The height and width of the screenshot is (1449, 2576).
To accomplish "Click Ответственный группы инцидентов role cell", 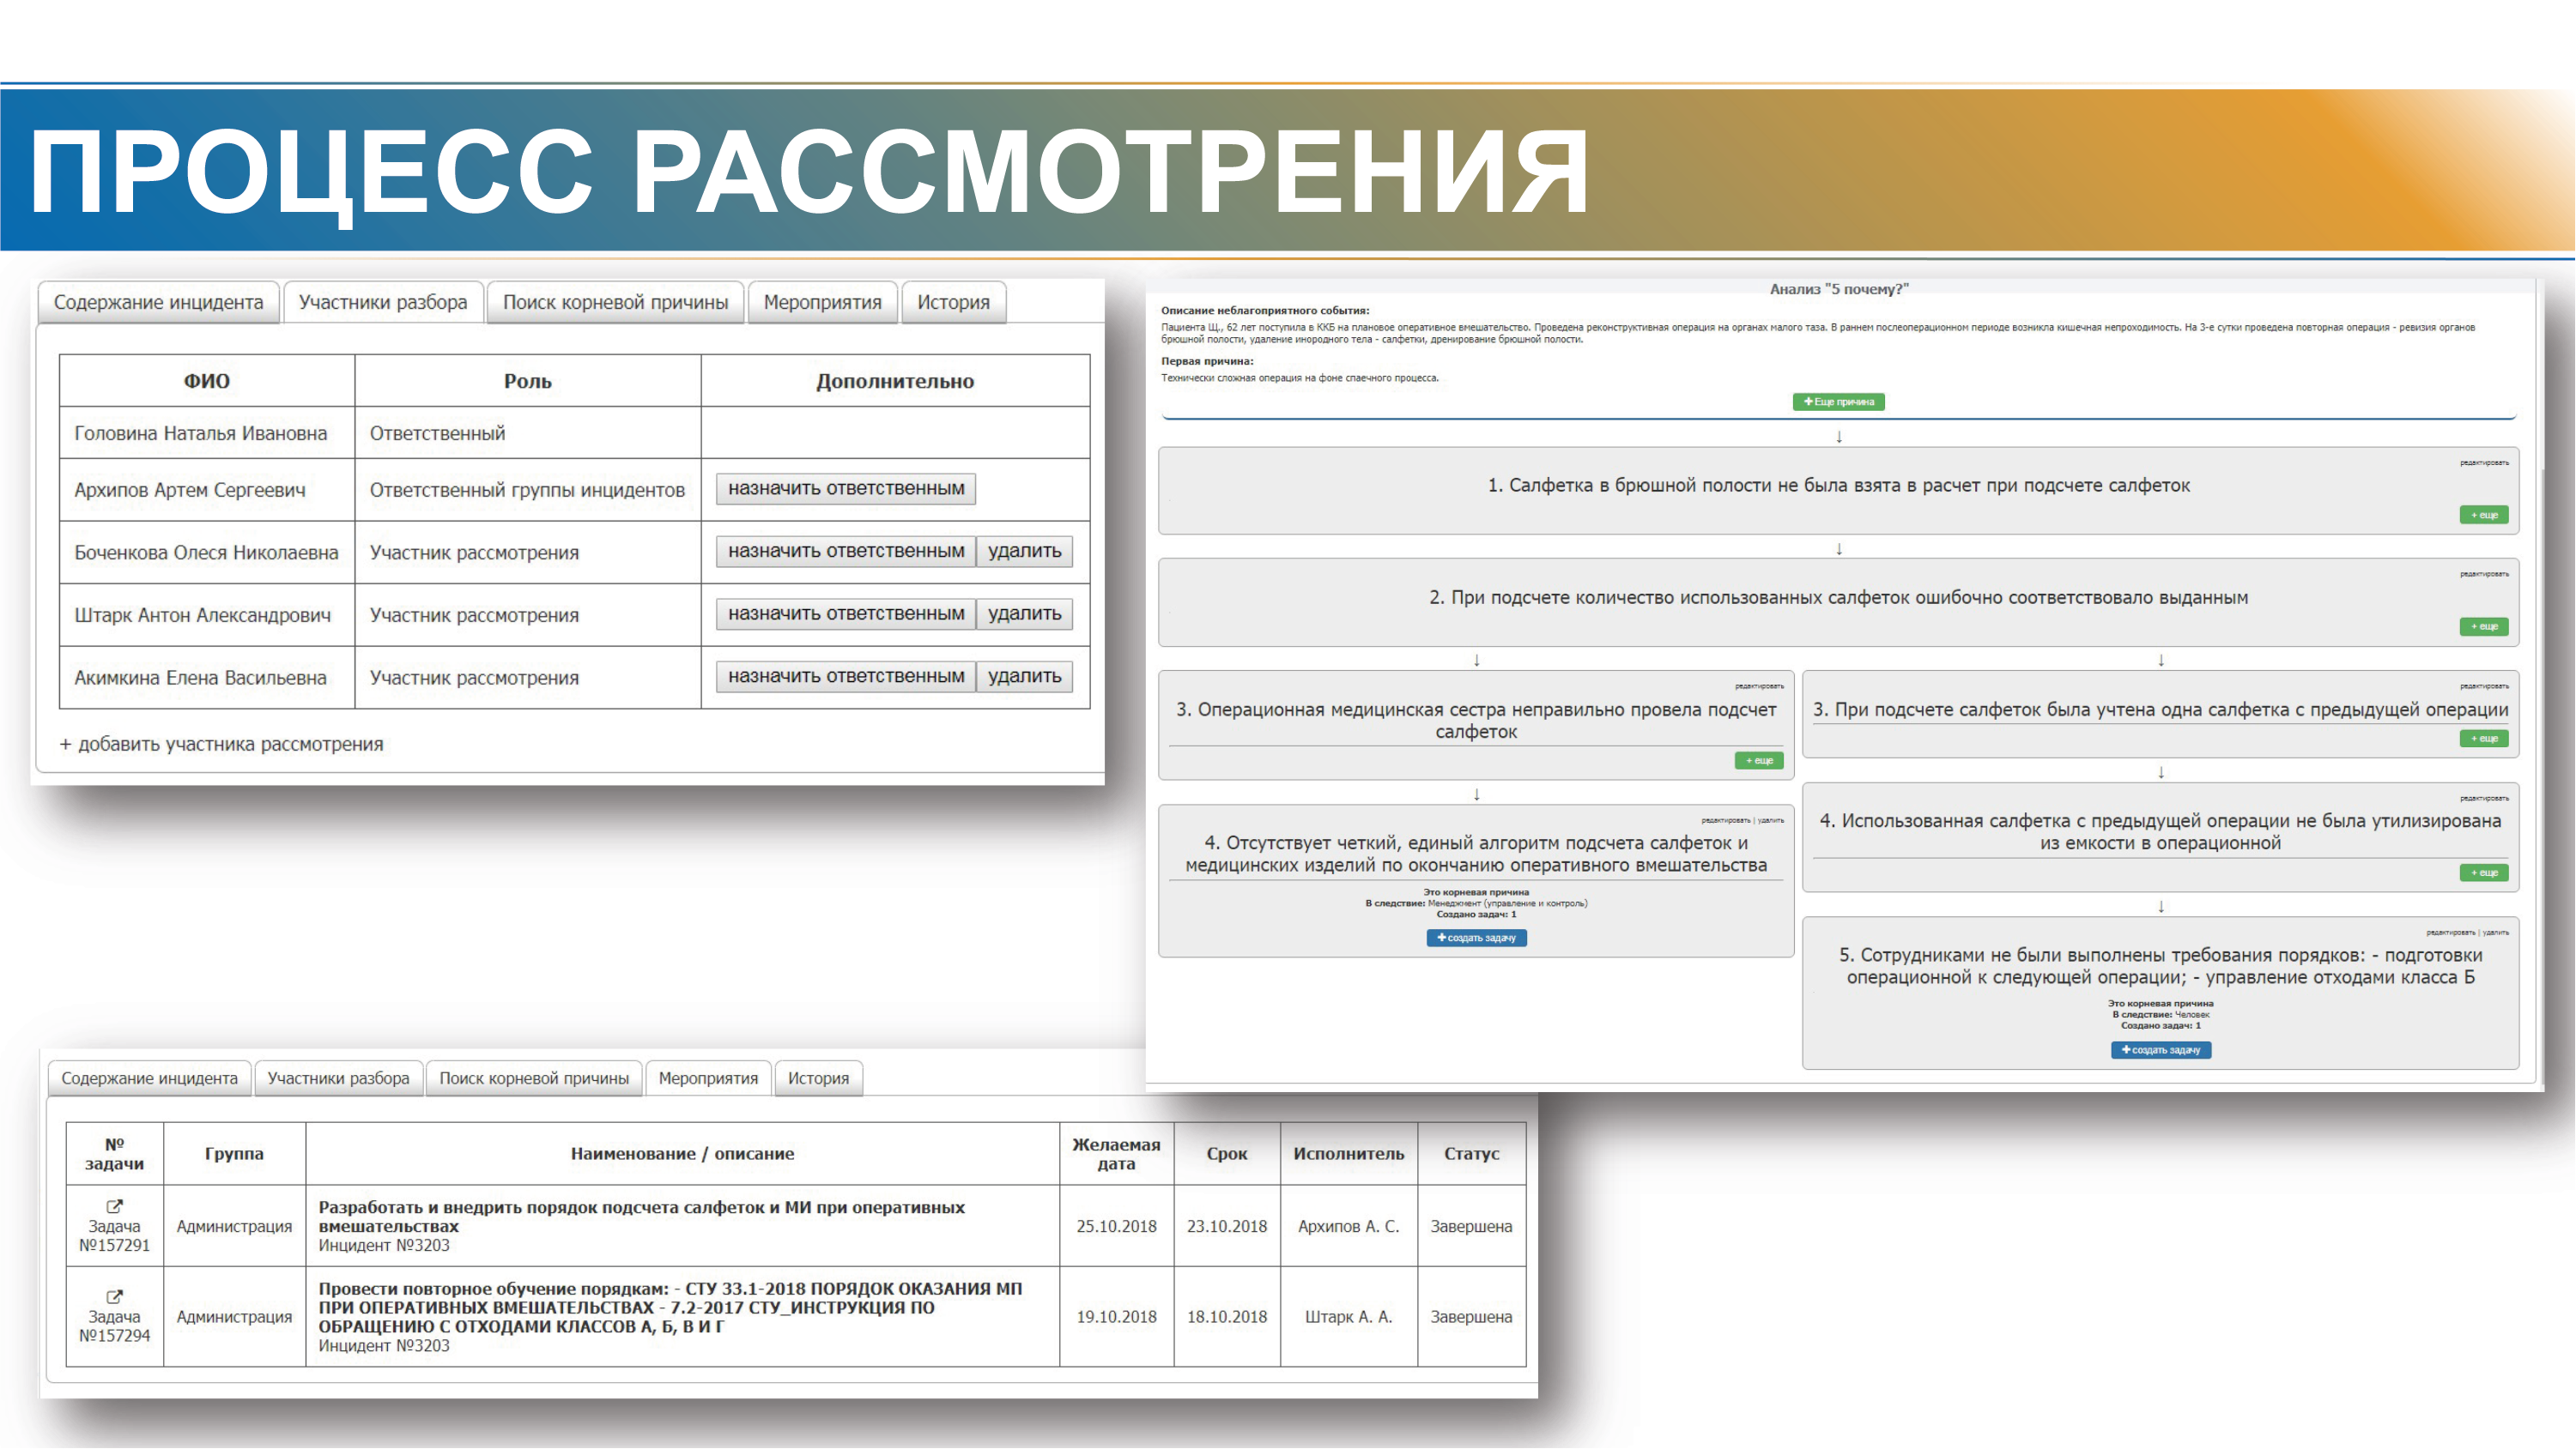I will tap(527, 491).
